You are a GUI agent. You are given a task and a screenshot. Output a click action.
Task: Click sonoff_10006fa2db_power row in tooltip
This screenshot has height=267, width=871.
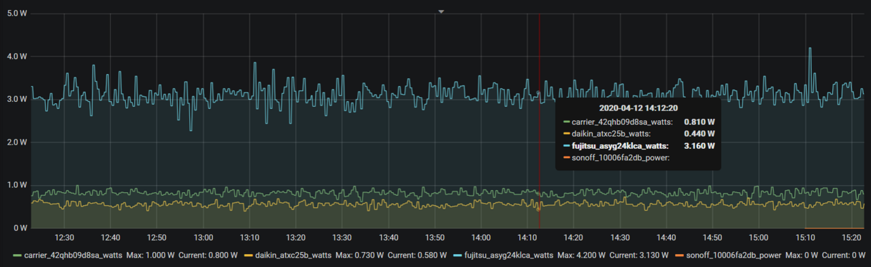(638, 158)
